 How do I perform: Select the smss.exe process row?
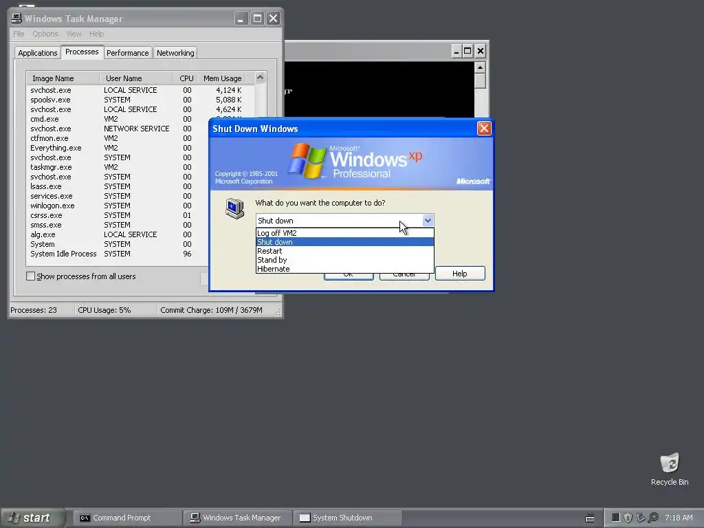point(118,225)
